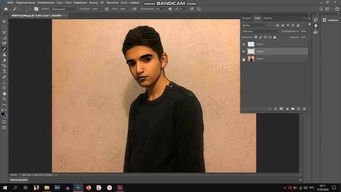Toggle lock all padlock icon
The image size is (341, 192).
coord(275,37)
